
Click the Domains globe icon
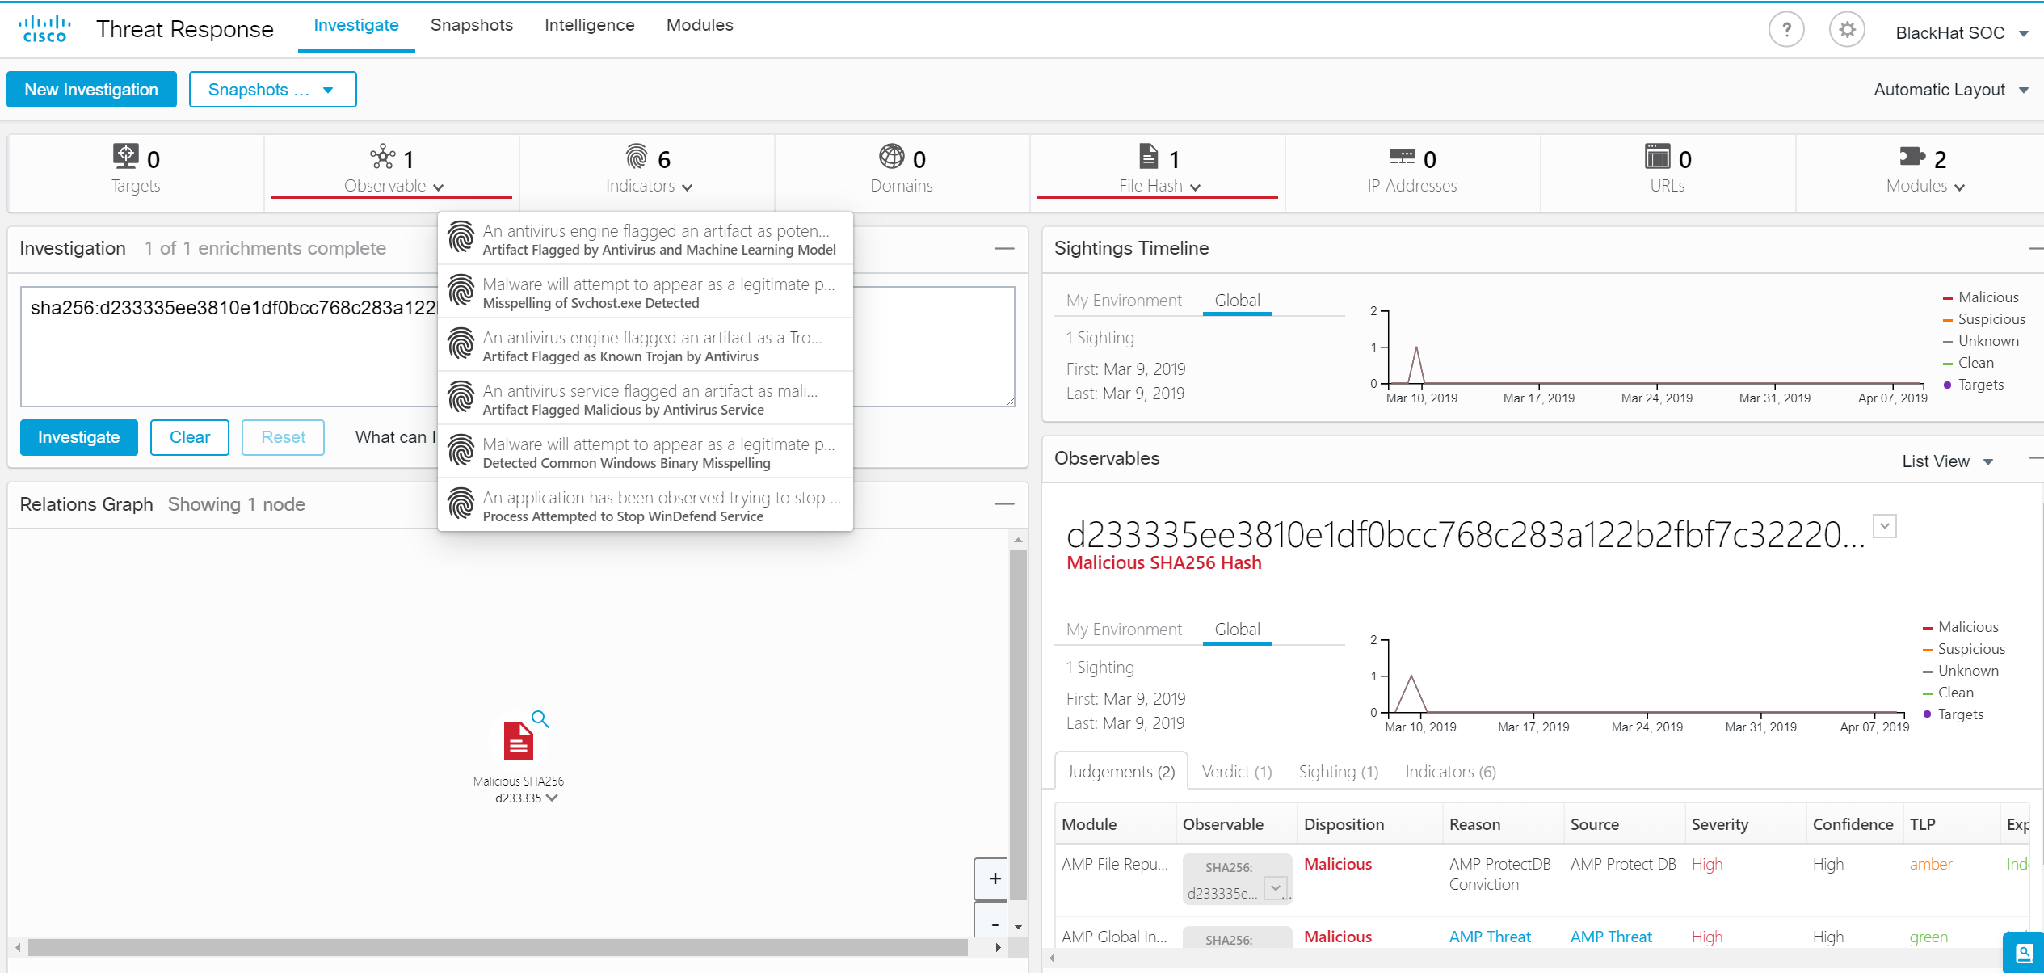click(891, 156)
